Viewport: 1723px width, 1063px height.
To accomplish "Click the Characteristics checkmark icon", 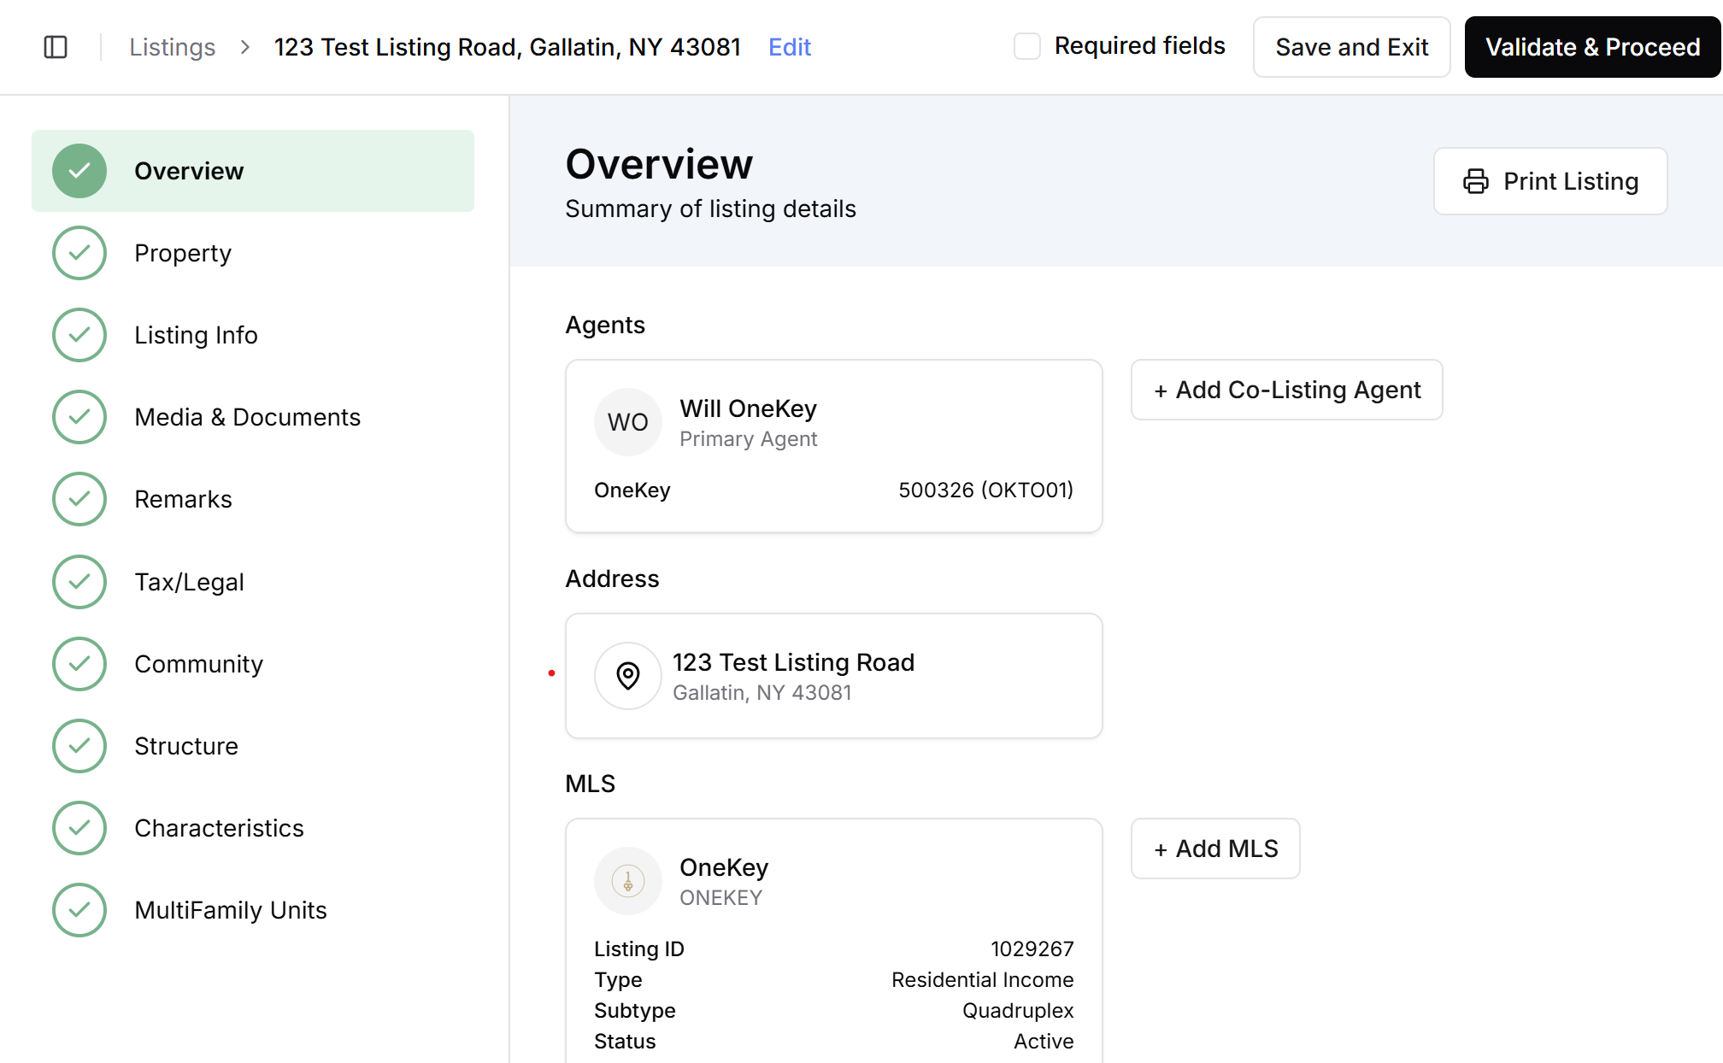I will (x=79, y=828).
